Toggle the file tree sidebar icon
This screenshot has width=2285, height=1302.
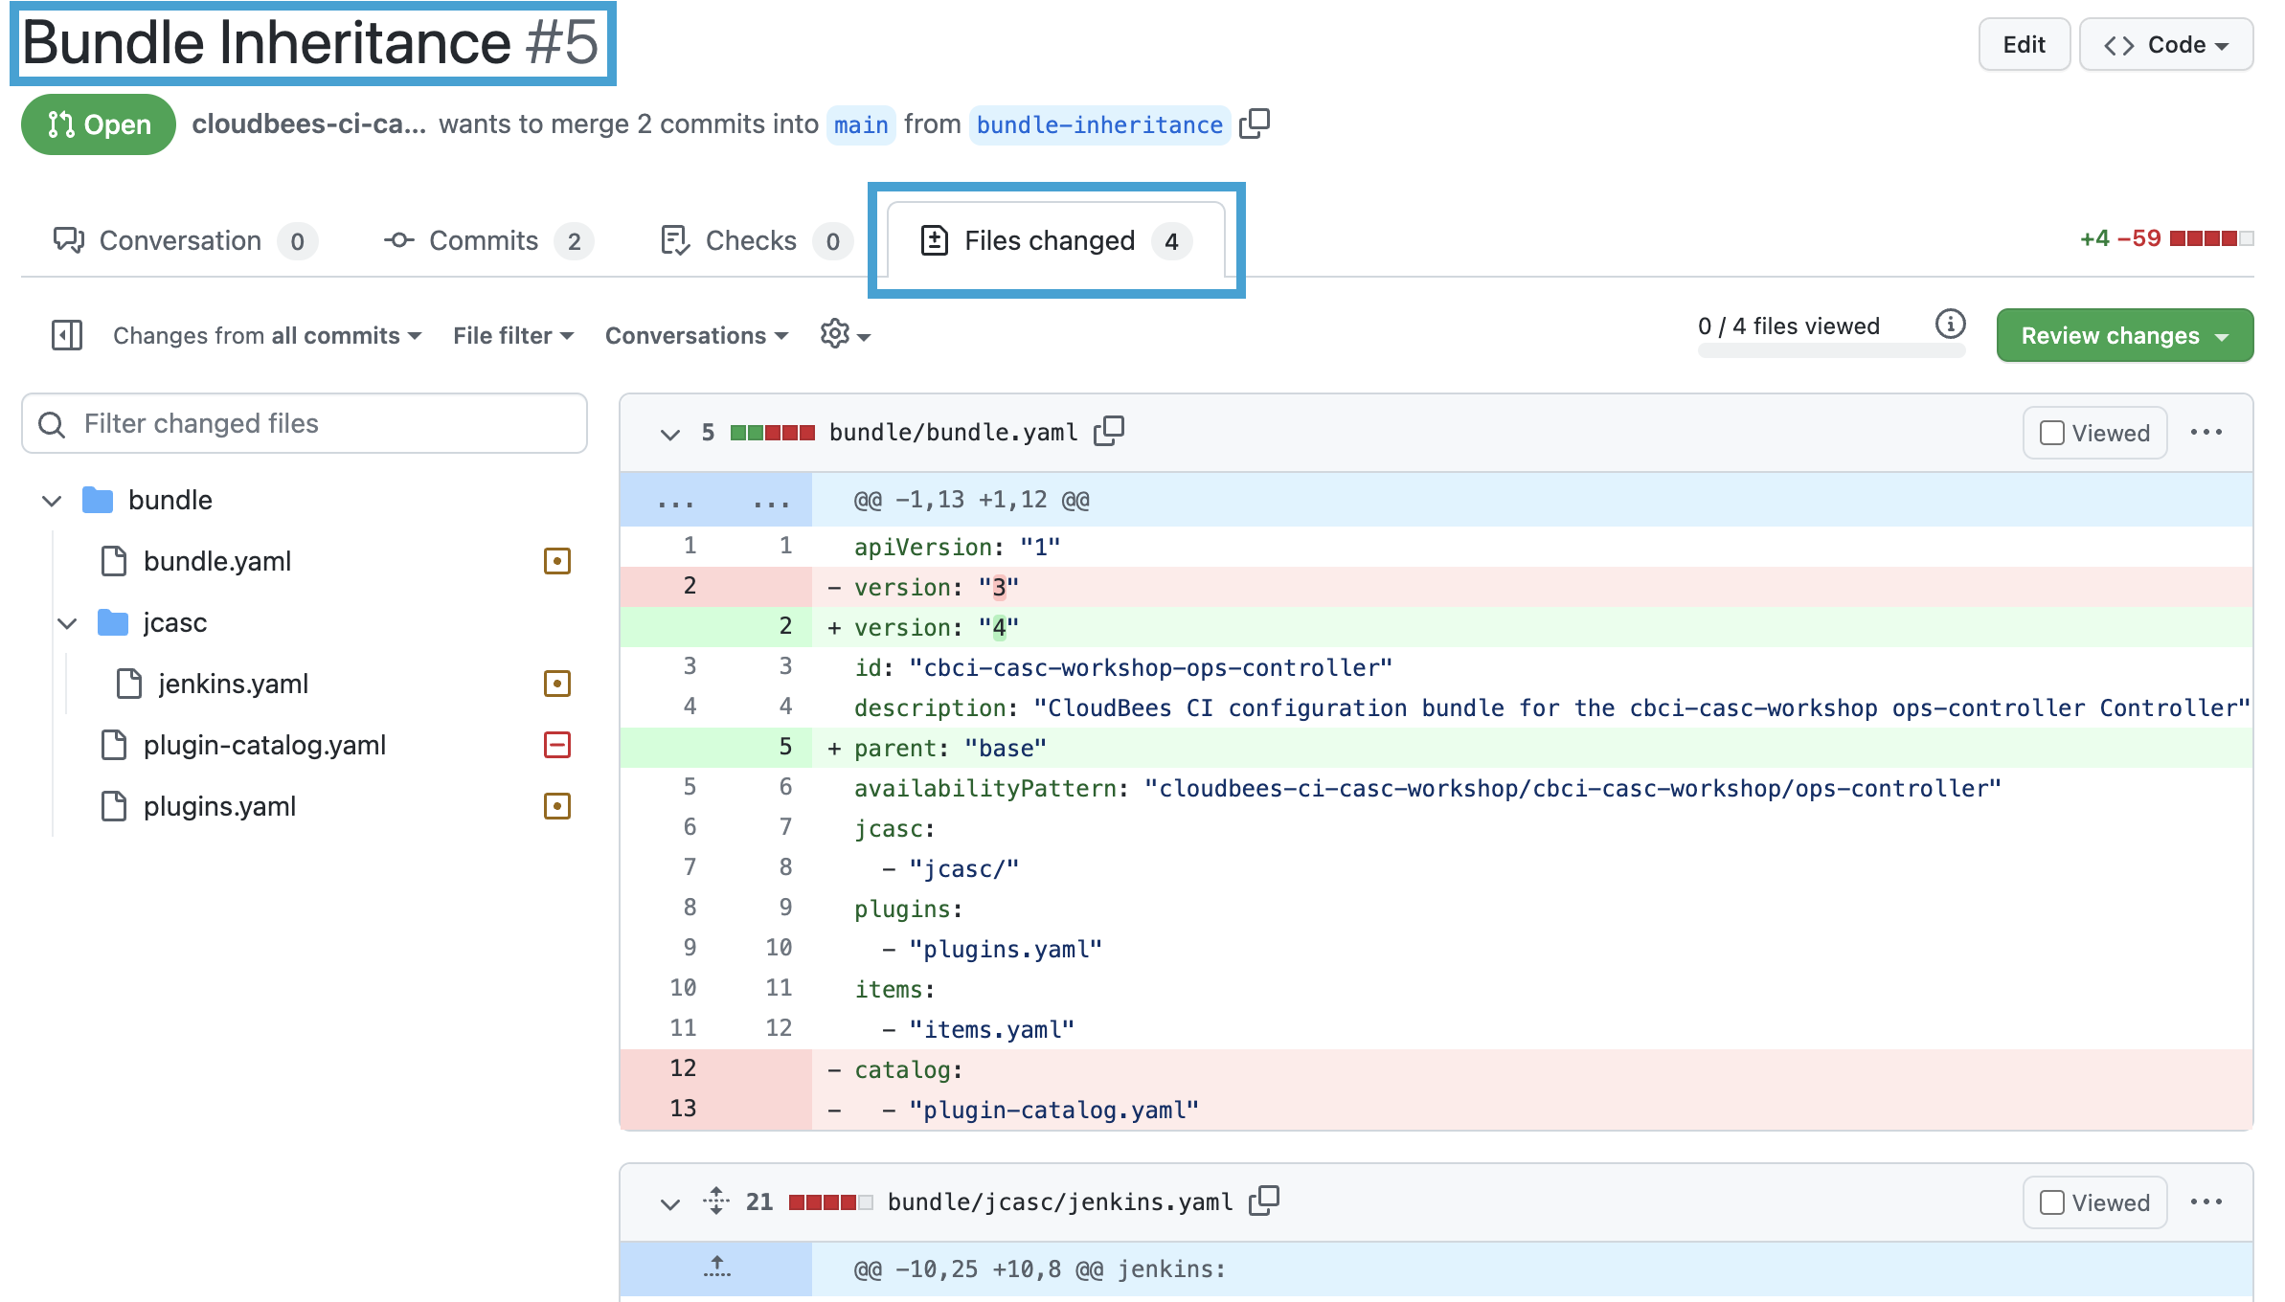[x=67, y=335]
